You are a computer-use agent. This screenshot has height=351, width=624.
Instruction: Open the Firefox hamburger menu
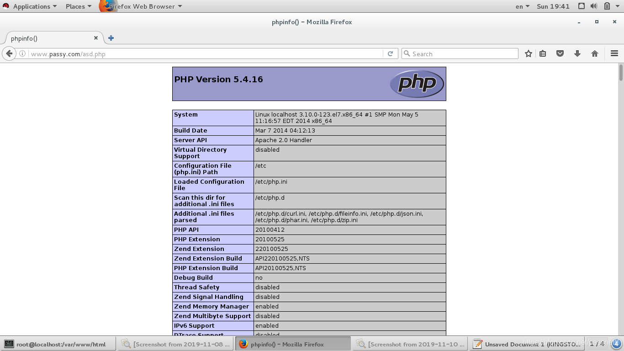point(614,53)
